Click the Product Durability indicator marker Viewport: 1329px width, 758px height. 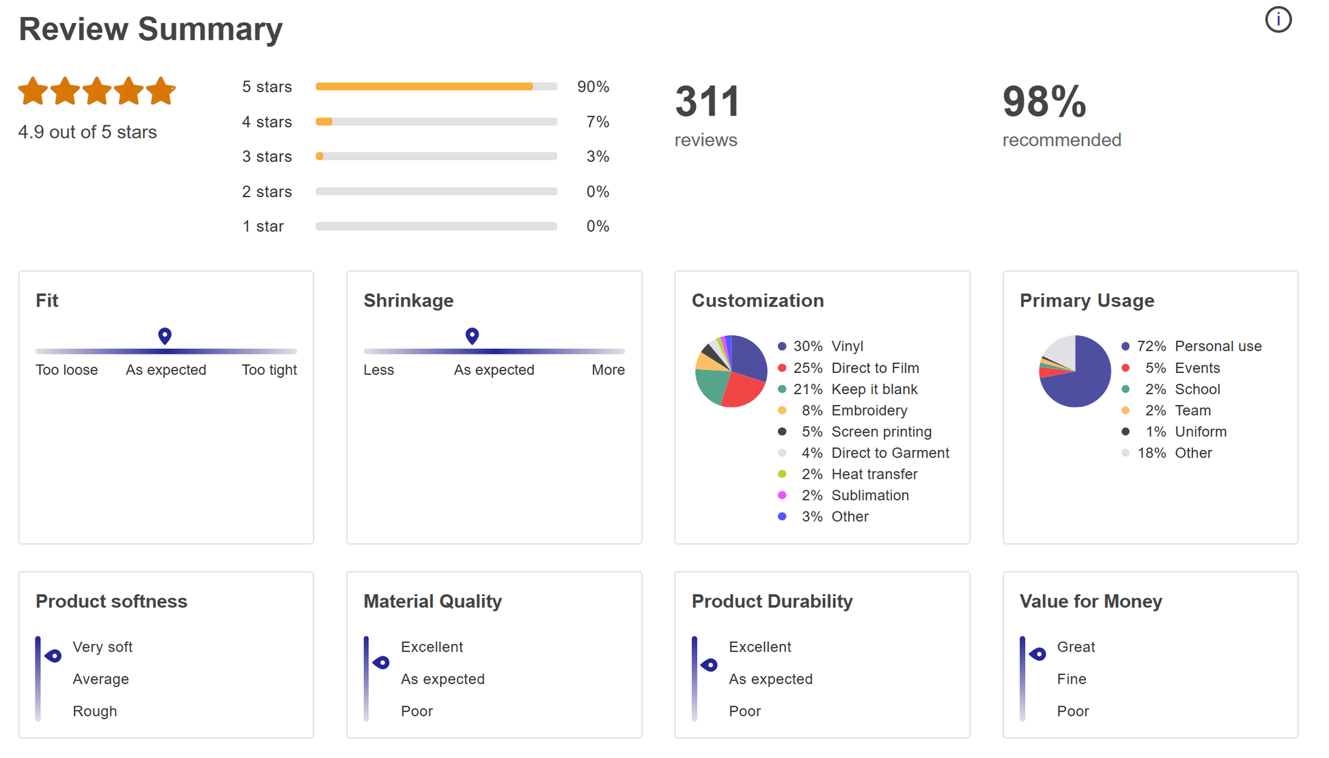(710, 664)
